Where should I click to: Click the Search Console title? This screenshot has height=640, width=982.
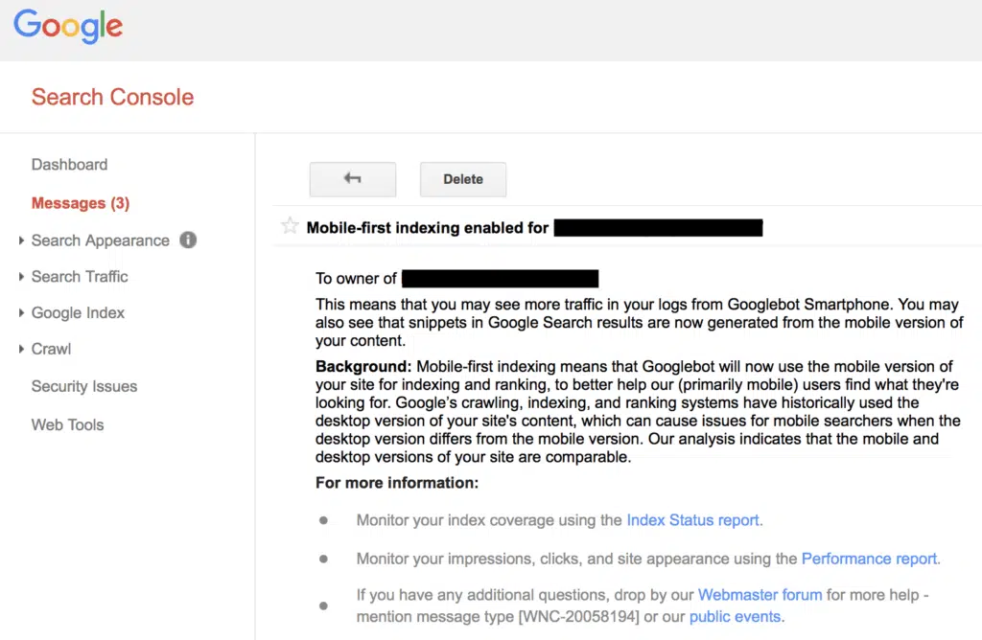(x=112, y=97)
